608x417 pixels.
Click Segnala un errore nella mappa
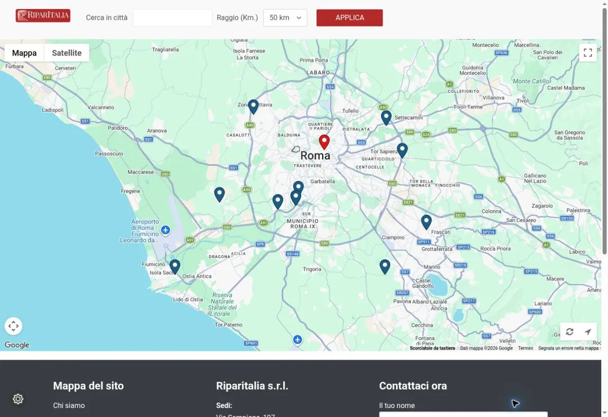568,348
